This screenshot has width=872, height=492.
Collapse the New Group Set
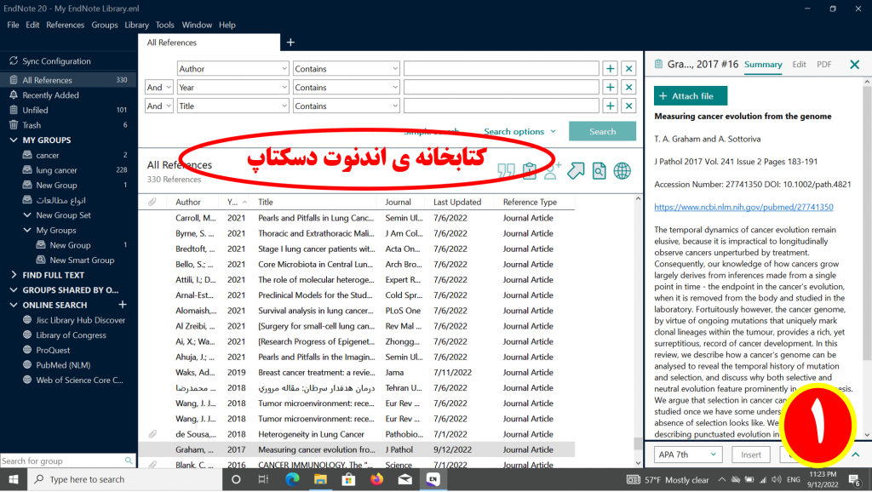click(26, 215)
